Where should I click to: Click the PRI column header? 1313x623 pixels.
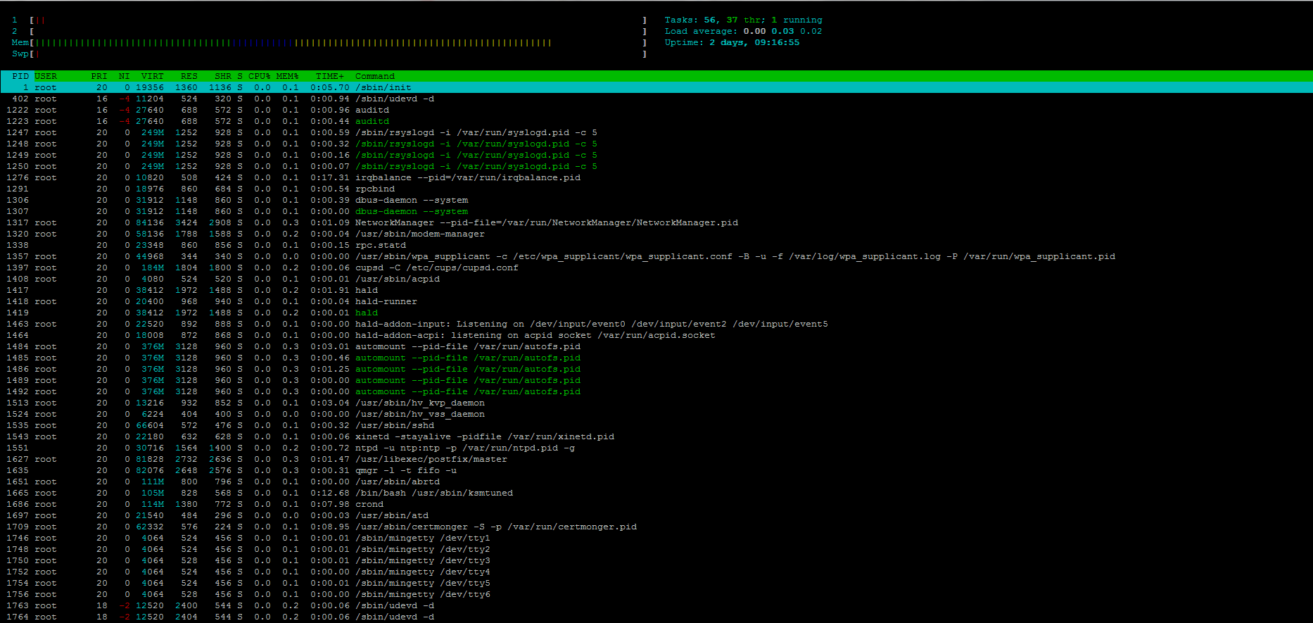(x=99, y=76)
